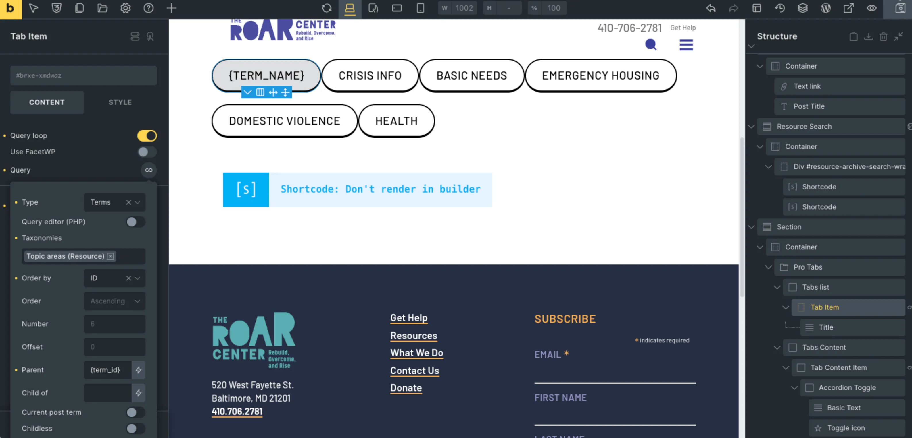Screen dimensions: 912x438
Task: Click the Contact Us footer link
Action: (414, 371)
